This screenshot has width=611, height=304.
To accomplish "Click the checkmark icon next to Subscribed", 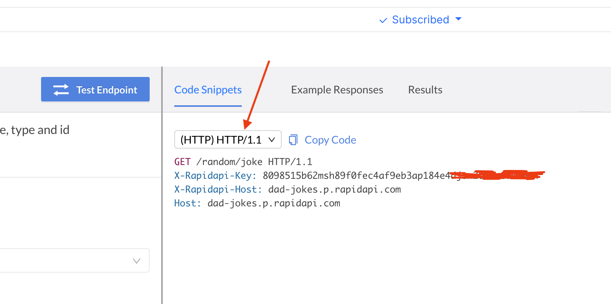I will point(383,20).
